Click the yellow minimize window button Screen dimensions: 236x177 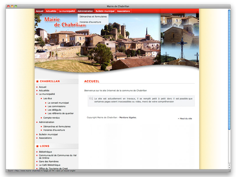pyautogui.click(x=12, y=6)
